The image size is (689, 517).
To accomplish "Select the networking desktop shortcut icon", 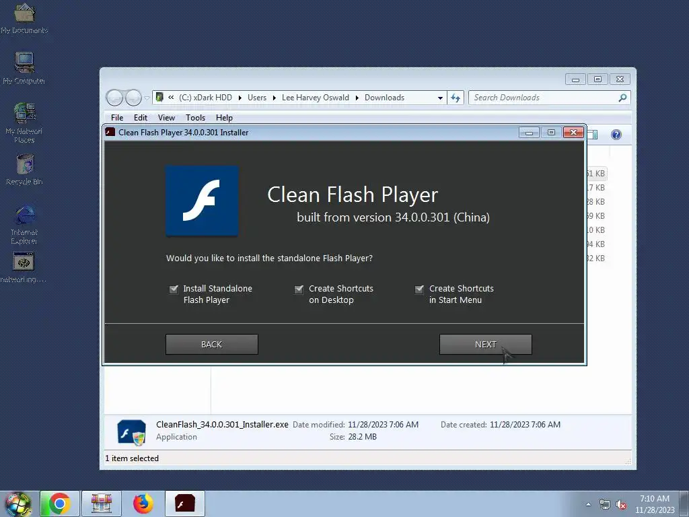I will pyautogui.click(x=24, y=267).
